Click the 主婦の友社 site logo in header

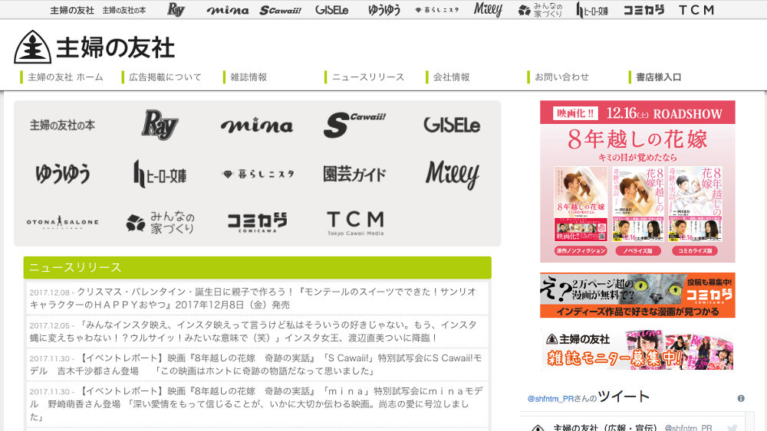pyautogui.click(x=94, y=47)
